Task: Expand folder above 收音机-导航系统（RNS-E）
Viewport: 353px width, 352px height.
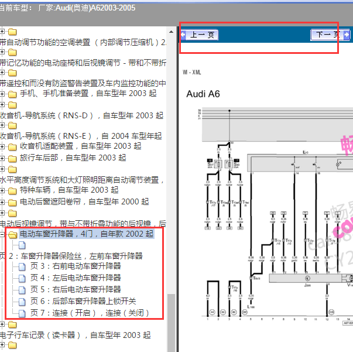Action: [2, 125]
